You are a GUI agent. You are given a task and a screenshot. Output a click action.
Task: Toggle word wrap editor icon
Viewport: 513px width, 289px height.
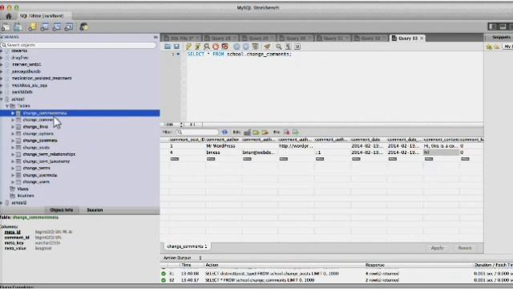pyautogui.click(x=297, y=47)
